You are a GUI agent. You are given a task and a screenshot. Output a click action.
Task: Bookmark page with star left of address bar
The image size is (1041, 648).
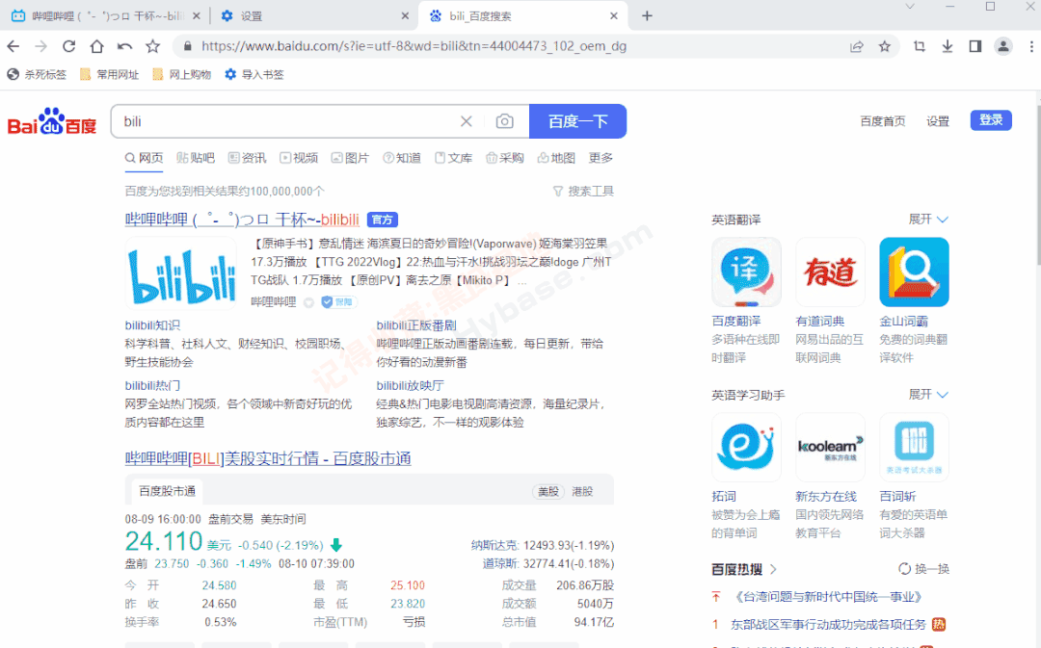152,46
